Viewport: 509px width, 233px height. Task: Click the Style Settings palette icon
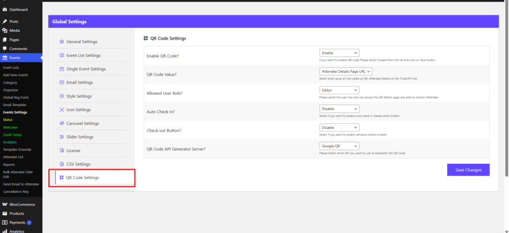click(x=62, y=96)
